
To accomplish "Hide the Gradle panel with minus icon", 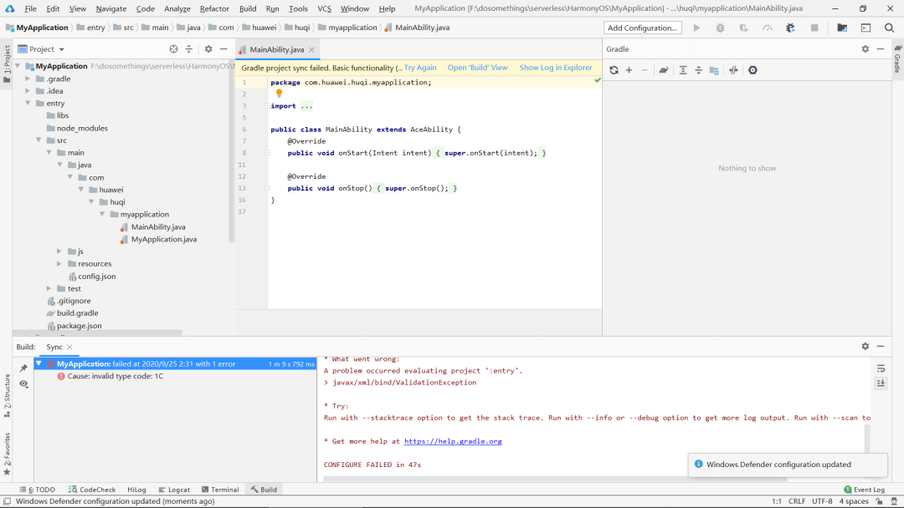I will pos(881,49).
